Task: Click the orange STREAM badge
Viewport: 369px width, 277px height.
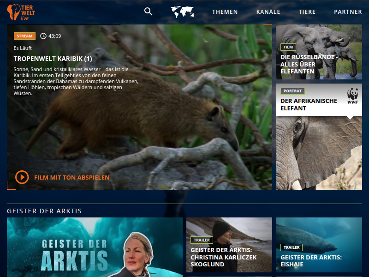Action: coord(24,36)
